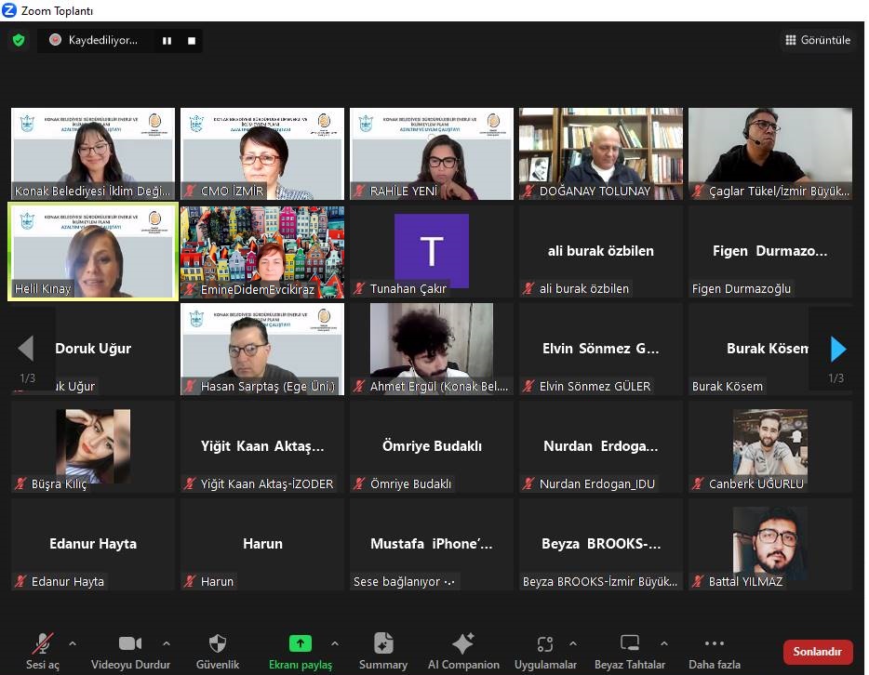Open Beyaz Tahtalar whiteboards
The width and height of the screenshot is (869, 675).
pyautogui.click(x=630, y=651)
